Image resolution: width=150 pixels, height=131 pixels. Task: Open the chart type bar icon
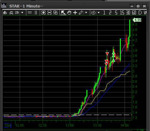point(5,13)
